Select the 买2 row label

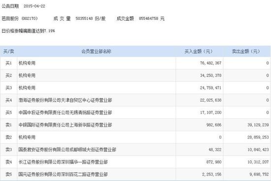[x=9, y=75]
